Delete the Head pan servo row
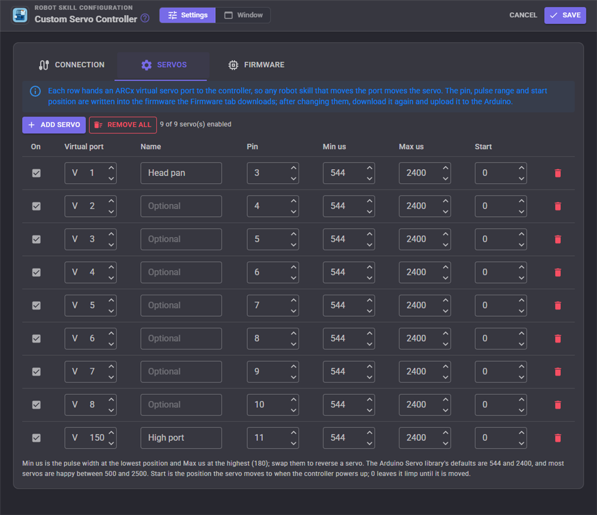 coord(558,173)
